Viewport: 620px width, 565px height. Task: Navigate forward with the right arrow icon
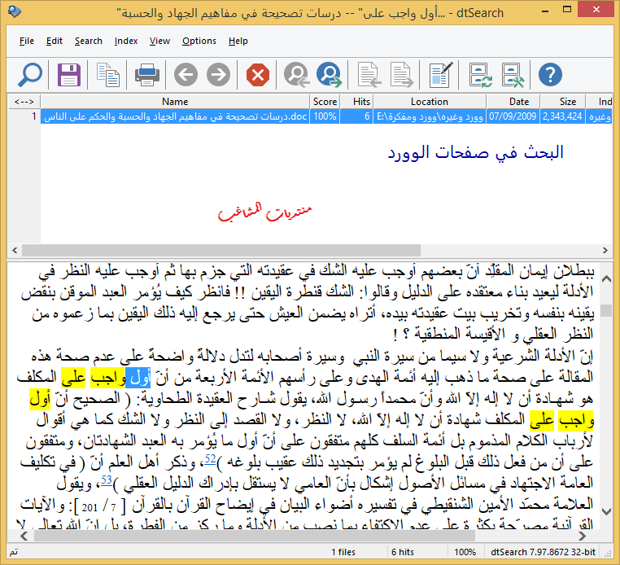tap(218, 76)
